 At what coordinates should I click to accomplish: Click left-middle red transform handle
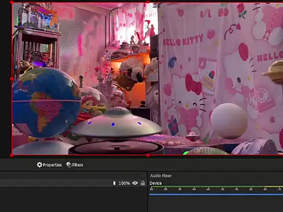(12, 79)
